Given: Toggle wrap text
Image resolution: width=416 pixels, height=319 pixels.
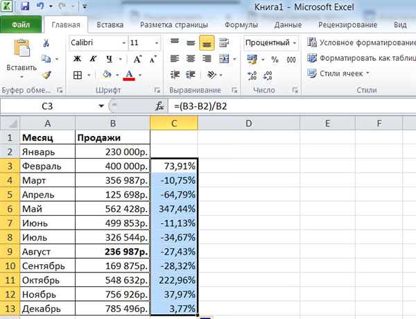Looking at the screenshot, I should tap(224, 42).
